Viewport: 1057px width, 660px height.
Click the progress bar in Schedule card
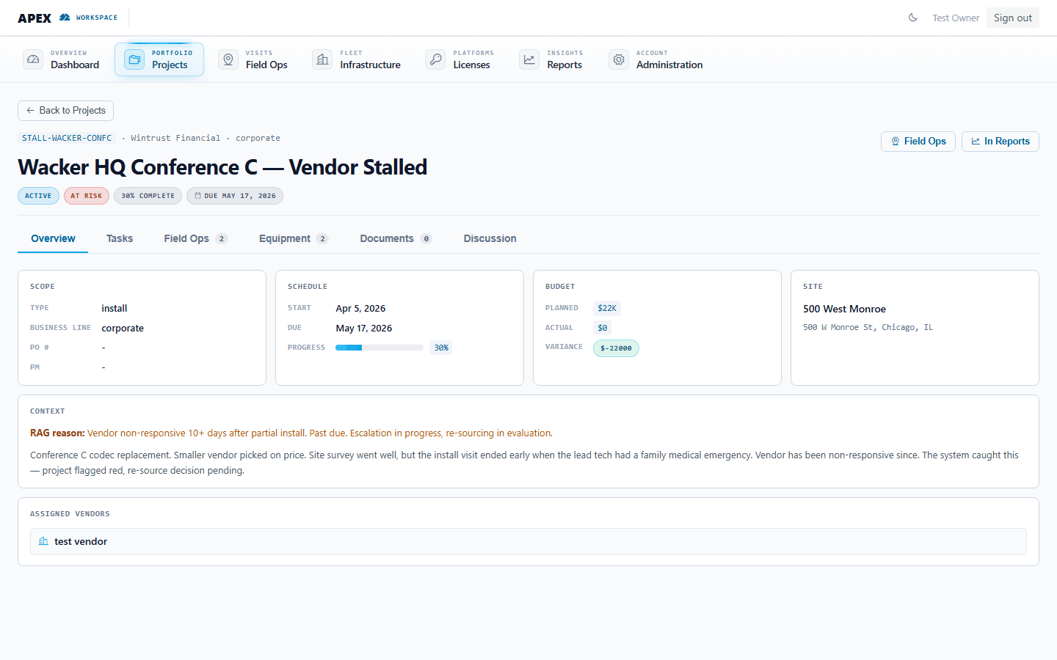pos(379,348)
